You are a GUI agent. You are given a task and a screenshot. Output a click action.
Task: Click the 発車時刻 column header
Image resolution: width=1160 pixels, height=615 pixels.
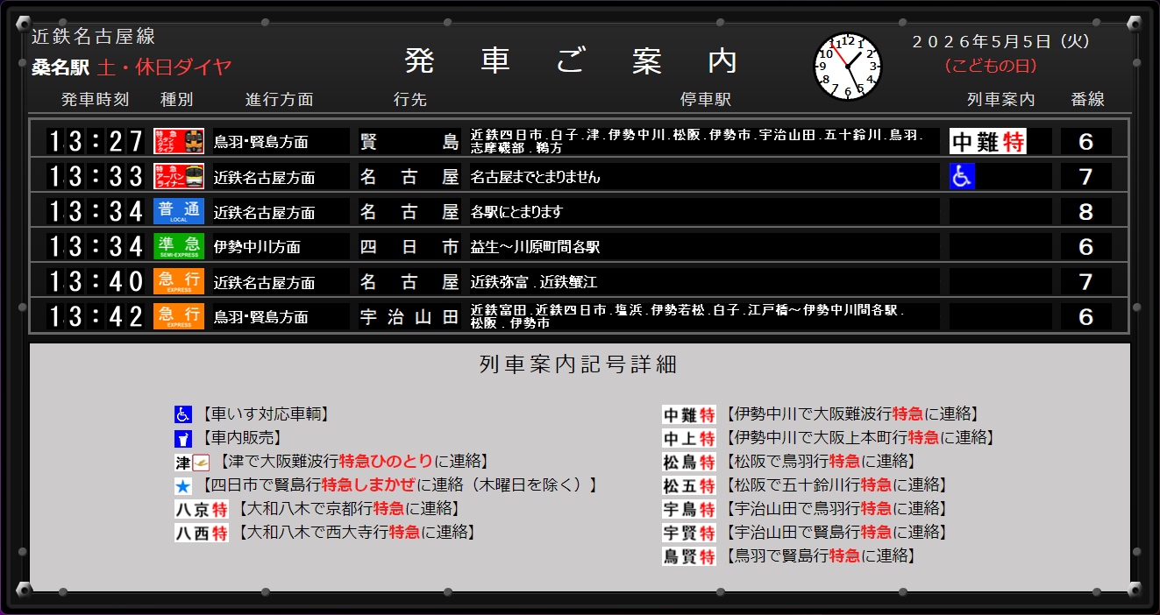pyautogui.click(x=95, y=99)
